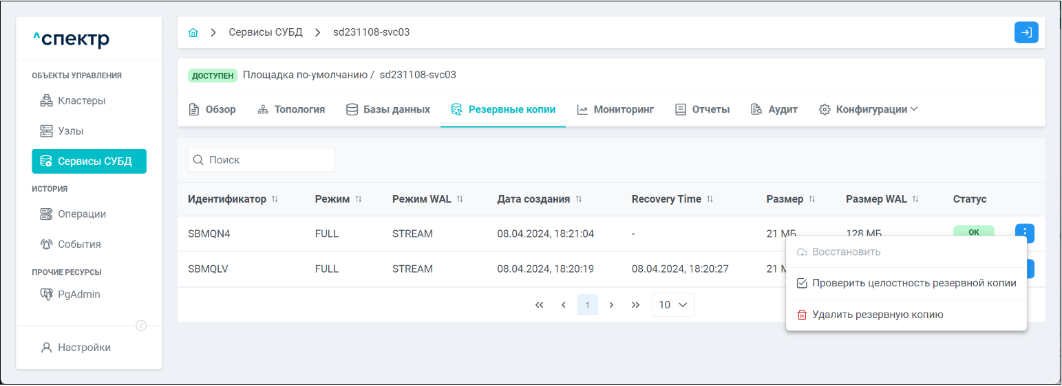Screen dimensions: 1062x386
Task: Toggle sorting on Размер WAL column
Action: pos(915,199)
